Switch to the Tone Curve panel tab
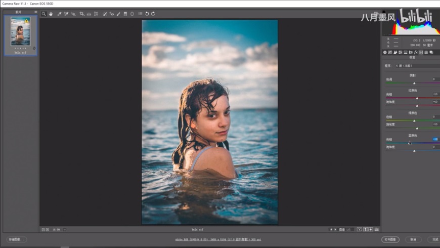 390,52
